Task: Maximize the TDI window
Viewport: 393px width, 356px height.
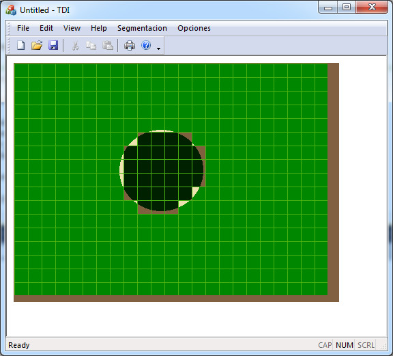Action: coord(347,7)
